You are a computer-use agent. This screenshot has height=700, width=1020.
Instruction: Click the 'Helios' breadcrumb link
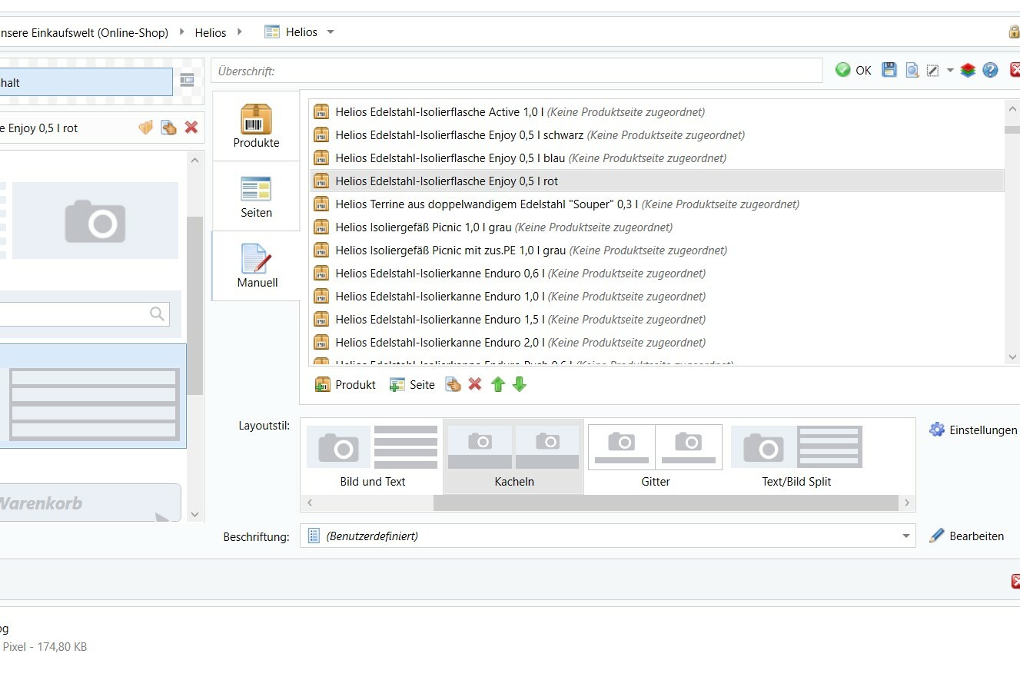point(211,32)
